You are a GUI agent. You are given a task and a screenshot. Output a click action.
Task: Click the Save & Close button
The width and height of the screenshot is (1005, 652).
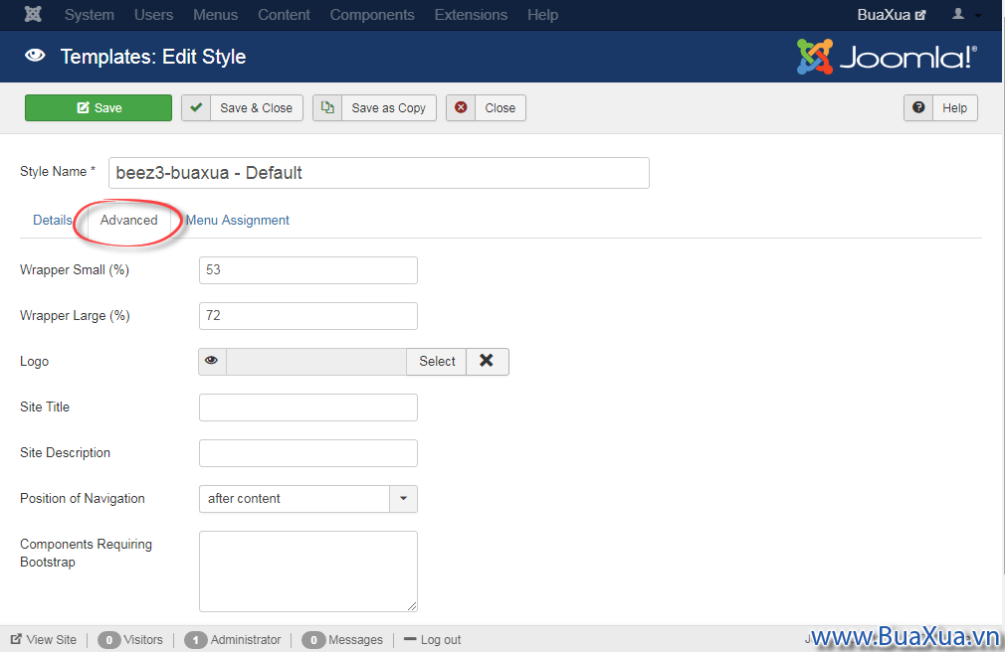(x=242, y=107)
